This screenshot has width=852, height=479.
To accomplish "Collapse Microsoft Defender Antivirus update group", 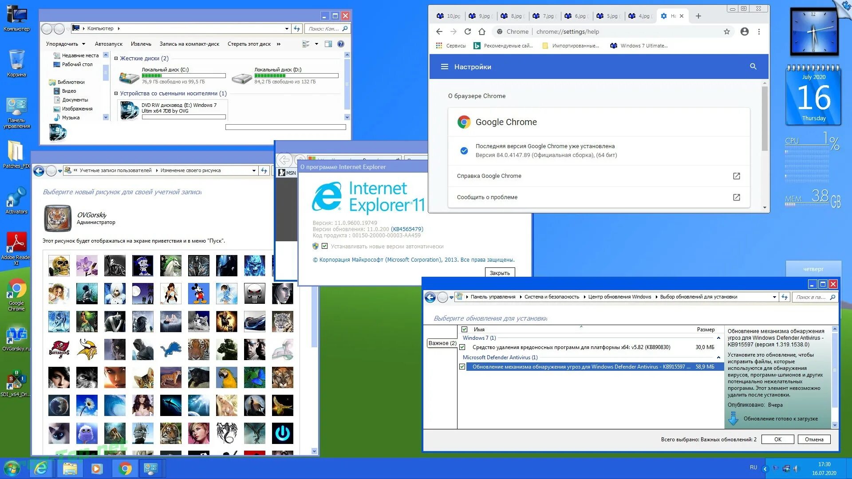I will (718, 357).
